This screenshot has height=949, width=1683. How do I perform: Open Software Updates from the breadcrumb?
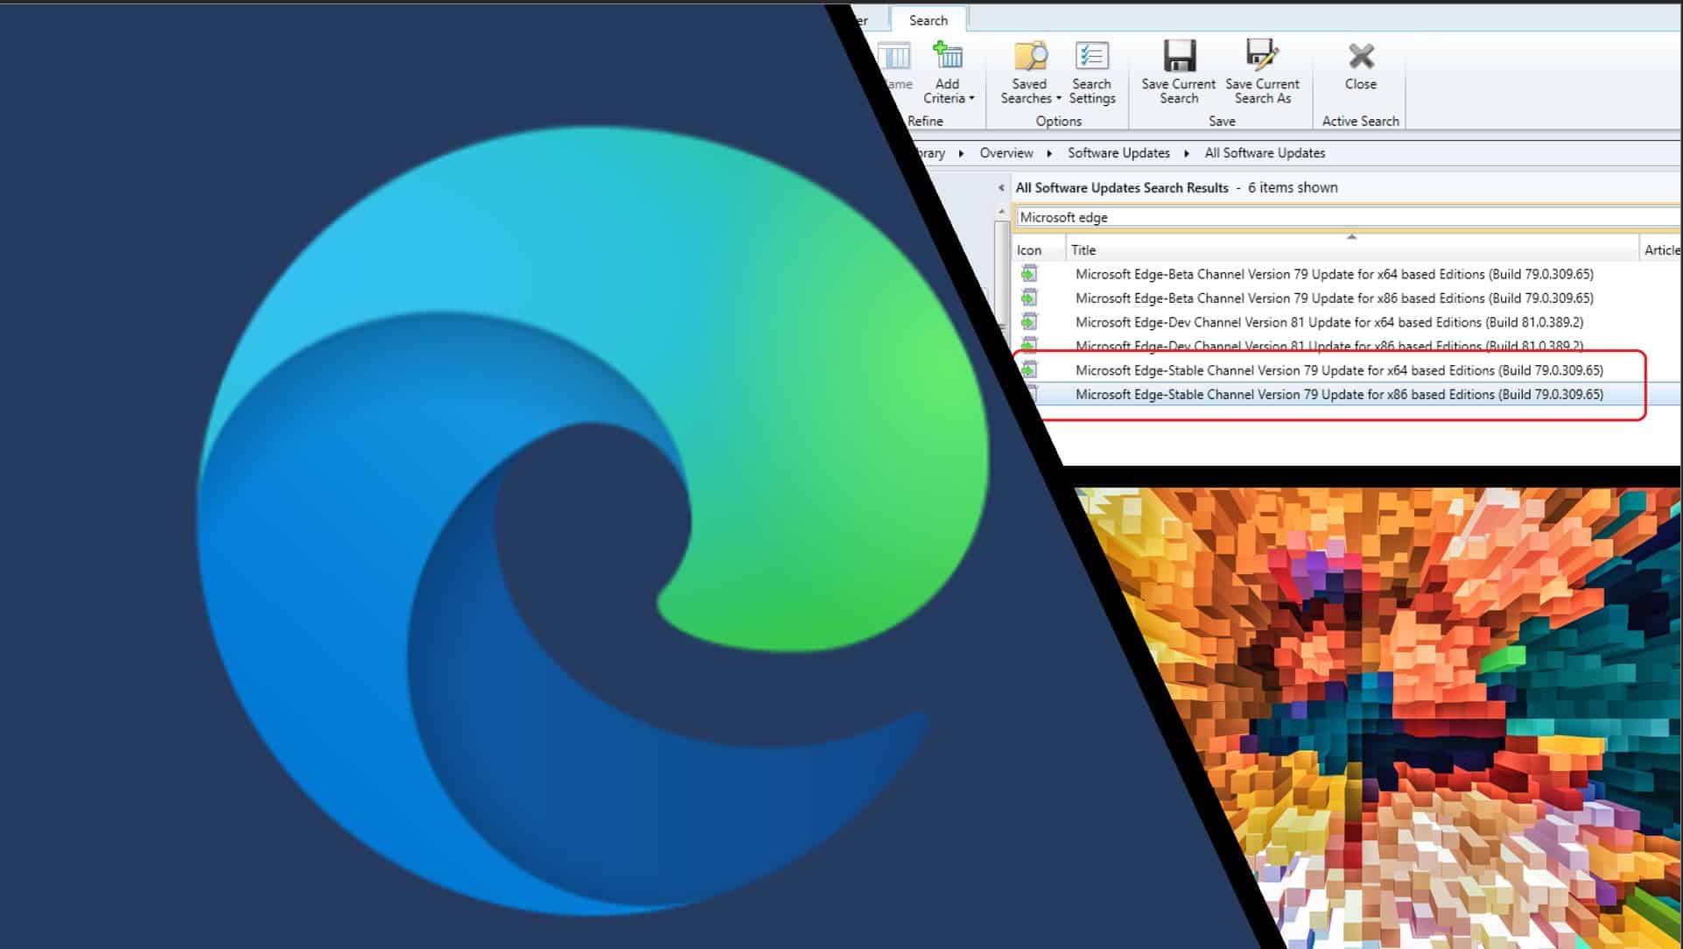click(x=1118, y=152)
